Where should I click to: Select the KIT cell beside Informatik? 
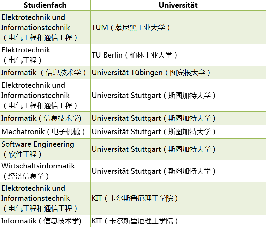point(178,221)
